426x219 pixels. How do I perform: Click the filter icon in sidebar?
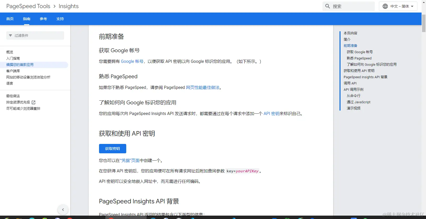point(10,35)
